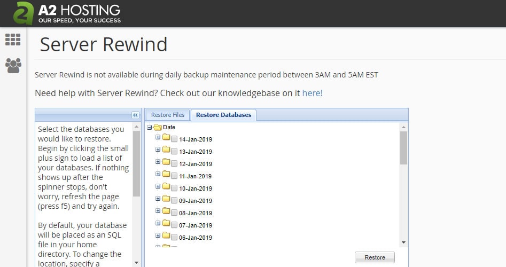Collapse the instructions panel with double-arrow icon
Screen dimensions: 506x267
coord(135,115)
